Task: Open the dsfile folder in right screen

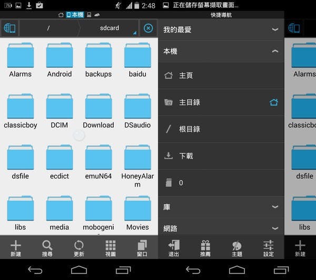Action: click(304, 162)
